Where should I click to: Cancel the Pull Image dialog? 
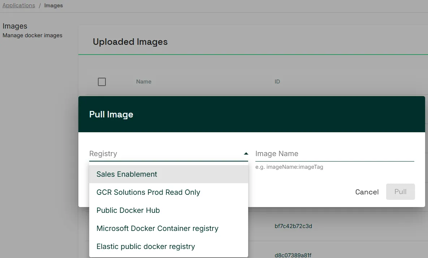[367, 192]
